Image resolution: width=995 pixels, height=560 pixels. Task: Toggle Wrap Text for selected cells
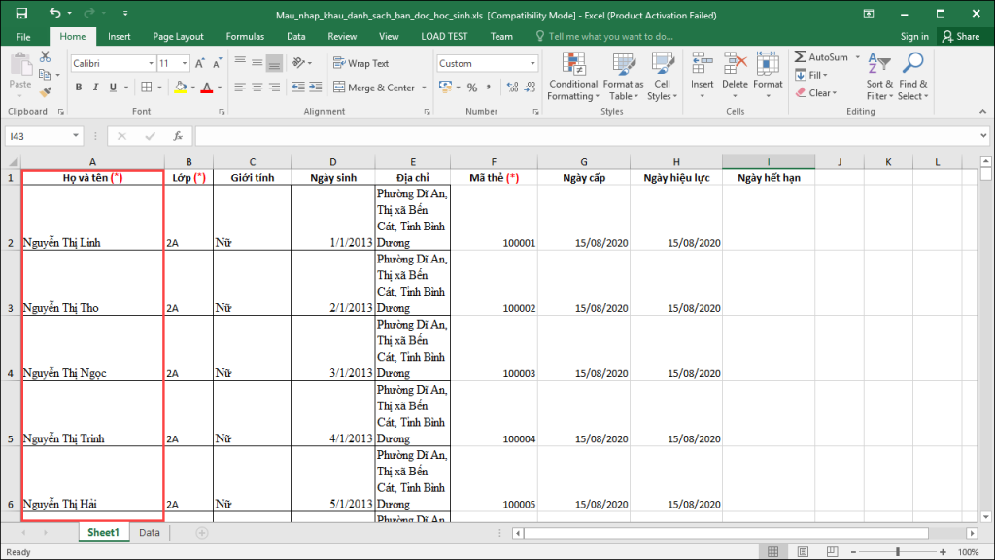pyautogui.click(x=360, y=63)
